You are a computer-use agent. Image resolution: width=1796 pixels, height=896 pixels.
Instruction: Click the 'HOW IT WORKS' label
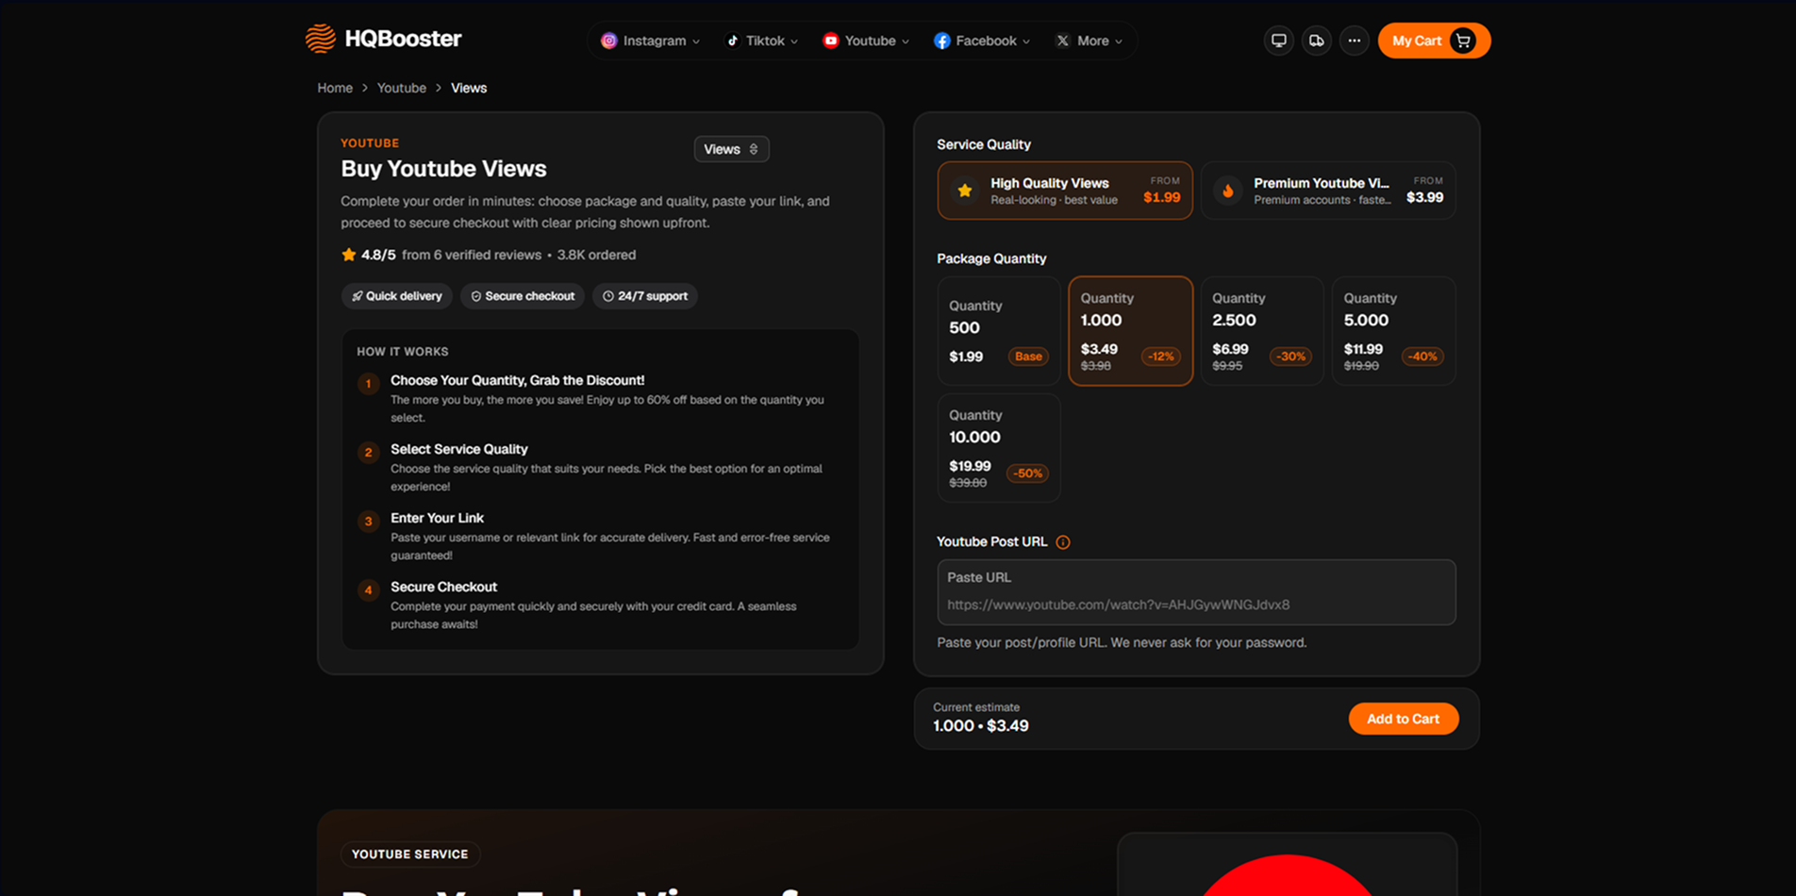tap(403, 352)
